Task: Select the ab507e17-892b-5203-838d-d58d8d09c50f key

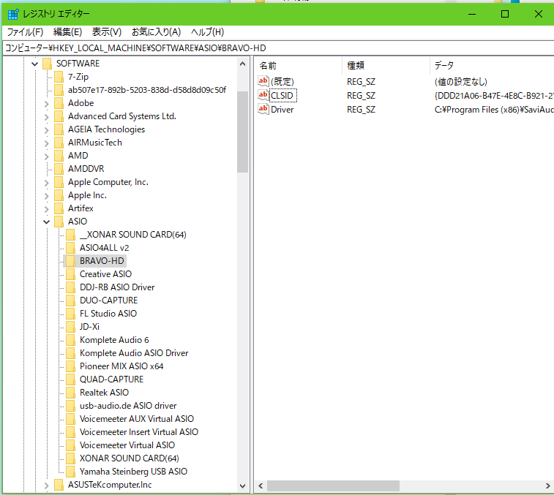Action: coord(147,90)
